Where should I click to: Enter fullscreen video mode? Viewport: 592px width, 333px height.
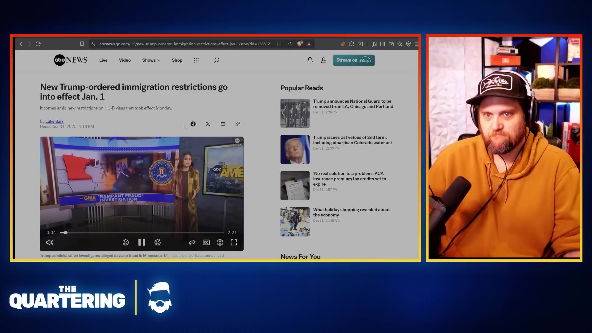234,243
